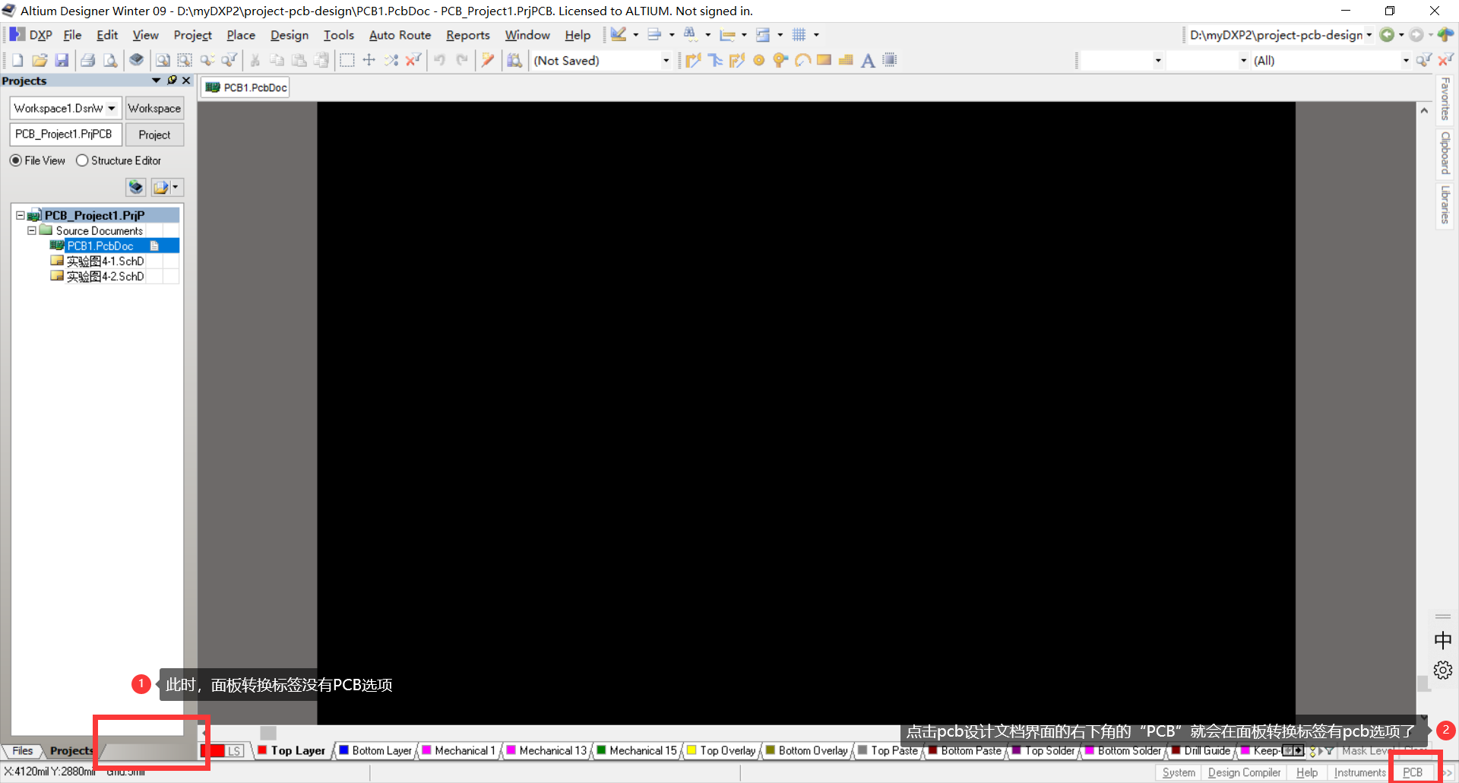This screenshot has height=783, width=1459.
Task: Click the Cross probe icon
Action: 488,60
